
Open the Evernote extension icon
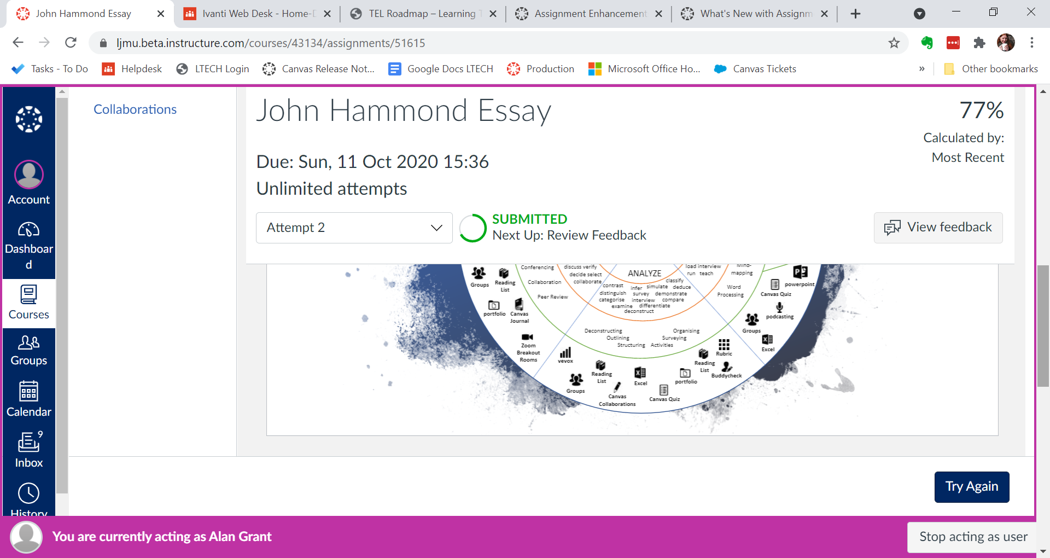(x=927, y=43)
